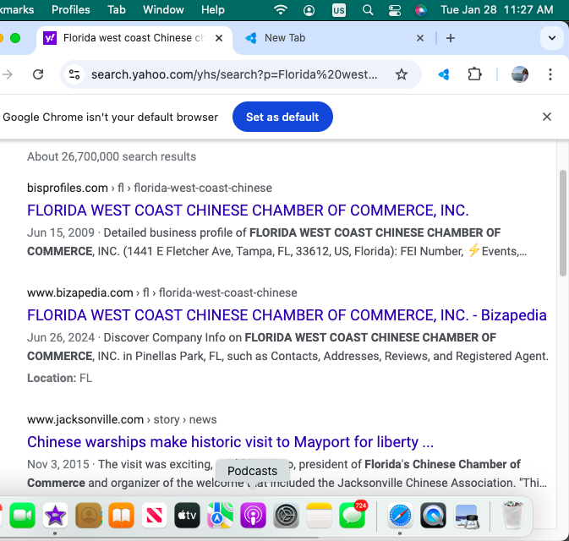Image resolution: width=569 pixels, height=541 pixels.
Task: Open the Help menu
Action: pyautogui.click(x=213, y=9)
